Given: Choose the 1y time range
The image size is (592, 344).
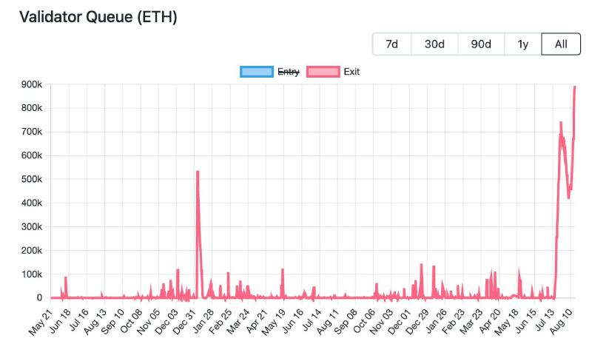Looking at the screenshot, I should (523, 44).
